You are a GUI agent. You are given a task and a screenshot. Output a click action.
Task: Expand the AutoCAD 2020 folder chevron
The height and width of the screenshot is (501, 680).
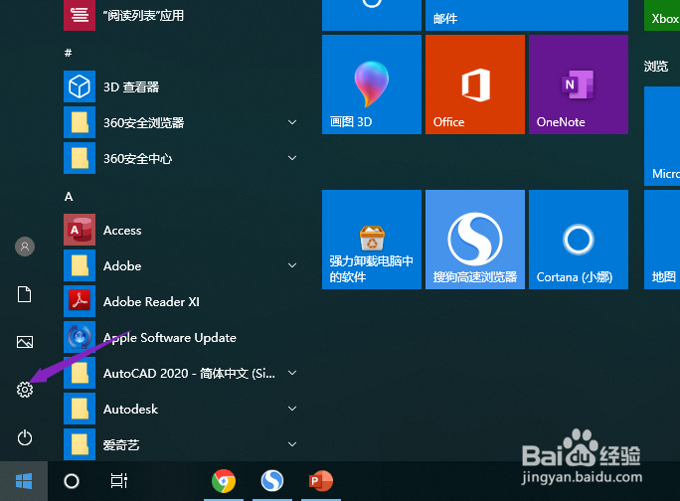(x=292, y=373)
